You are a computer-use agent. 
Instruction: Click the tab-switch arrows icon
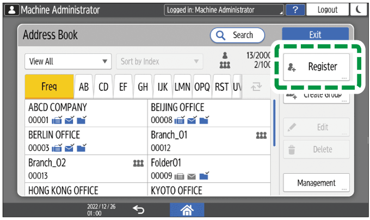point(256,86)
